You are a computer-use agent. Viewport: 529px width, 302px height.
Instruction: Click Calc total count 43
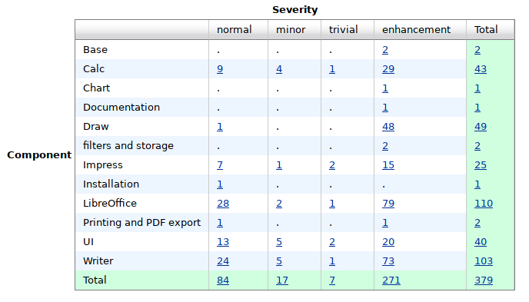481,69
